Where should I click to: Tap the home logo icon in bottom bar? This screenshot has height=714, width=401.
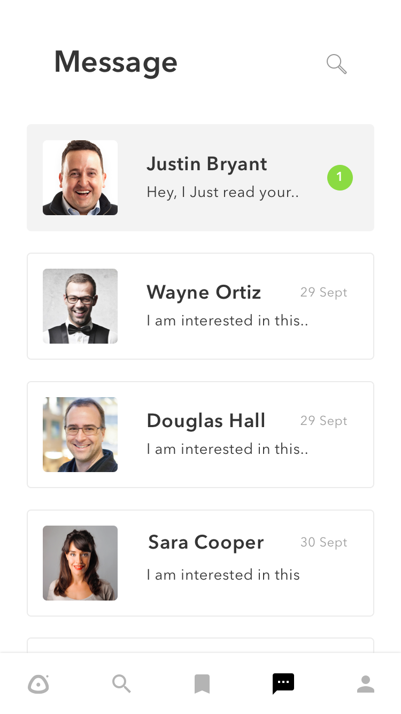click(x=38, y=684)
